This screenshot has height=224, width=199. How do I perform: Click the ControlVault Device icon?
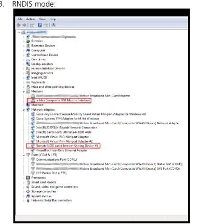pos(28,55)
